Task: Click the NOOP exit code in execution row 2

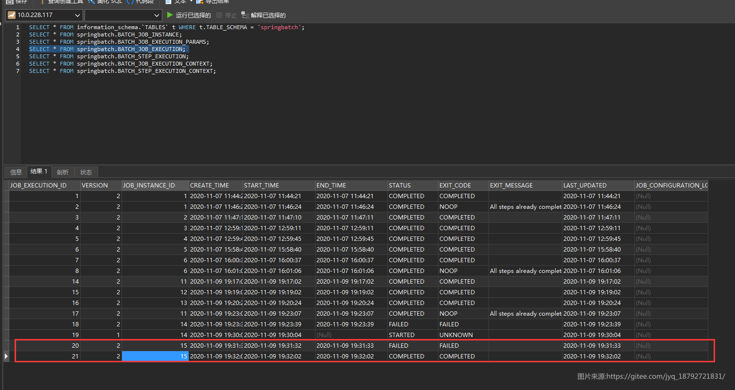Action: coord(463,207)
